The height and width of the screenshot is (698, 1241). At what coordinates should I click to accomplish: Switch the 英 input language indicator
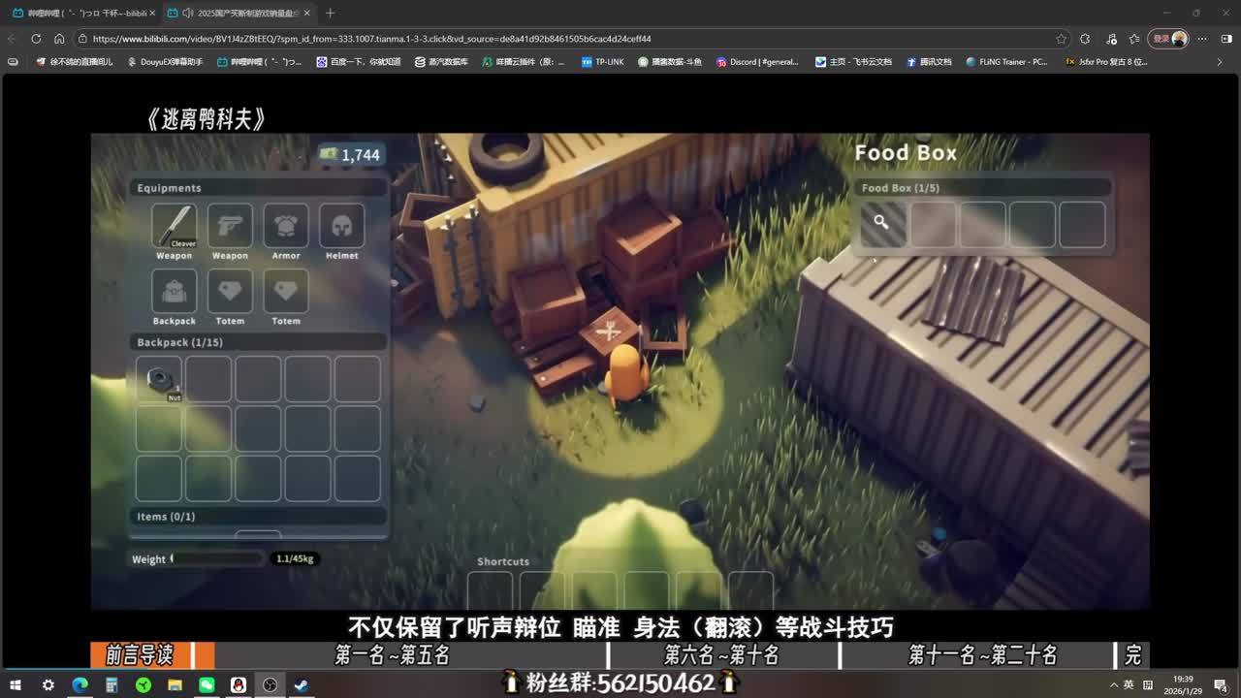pos(1130,684)
